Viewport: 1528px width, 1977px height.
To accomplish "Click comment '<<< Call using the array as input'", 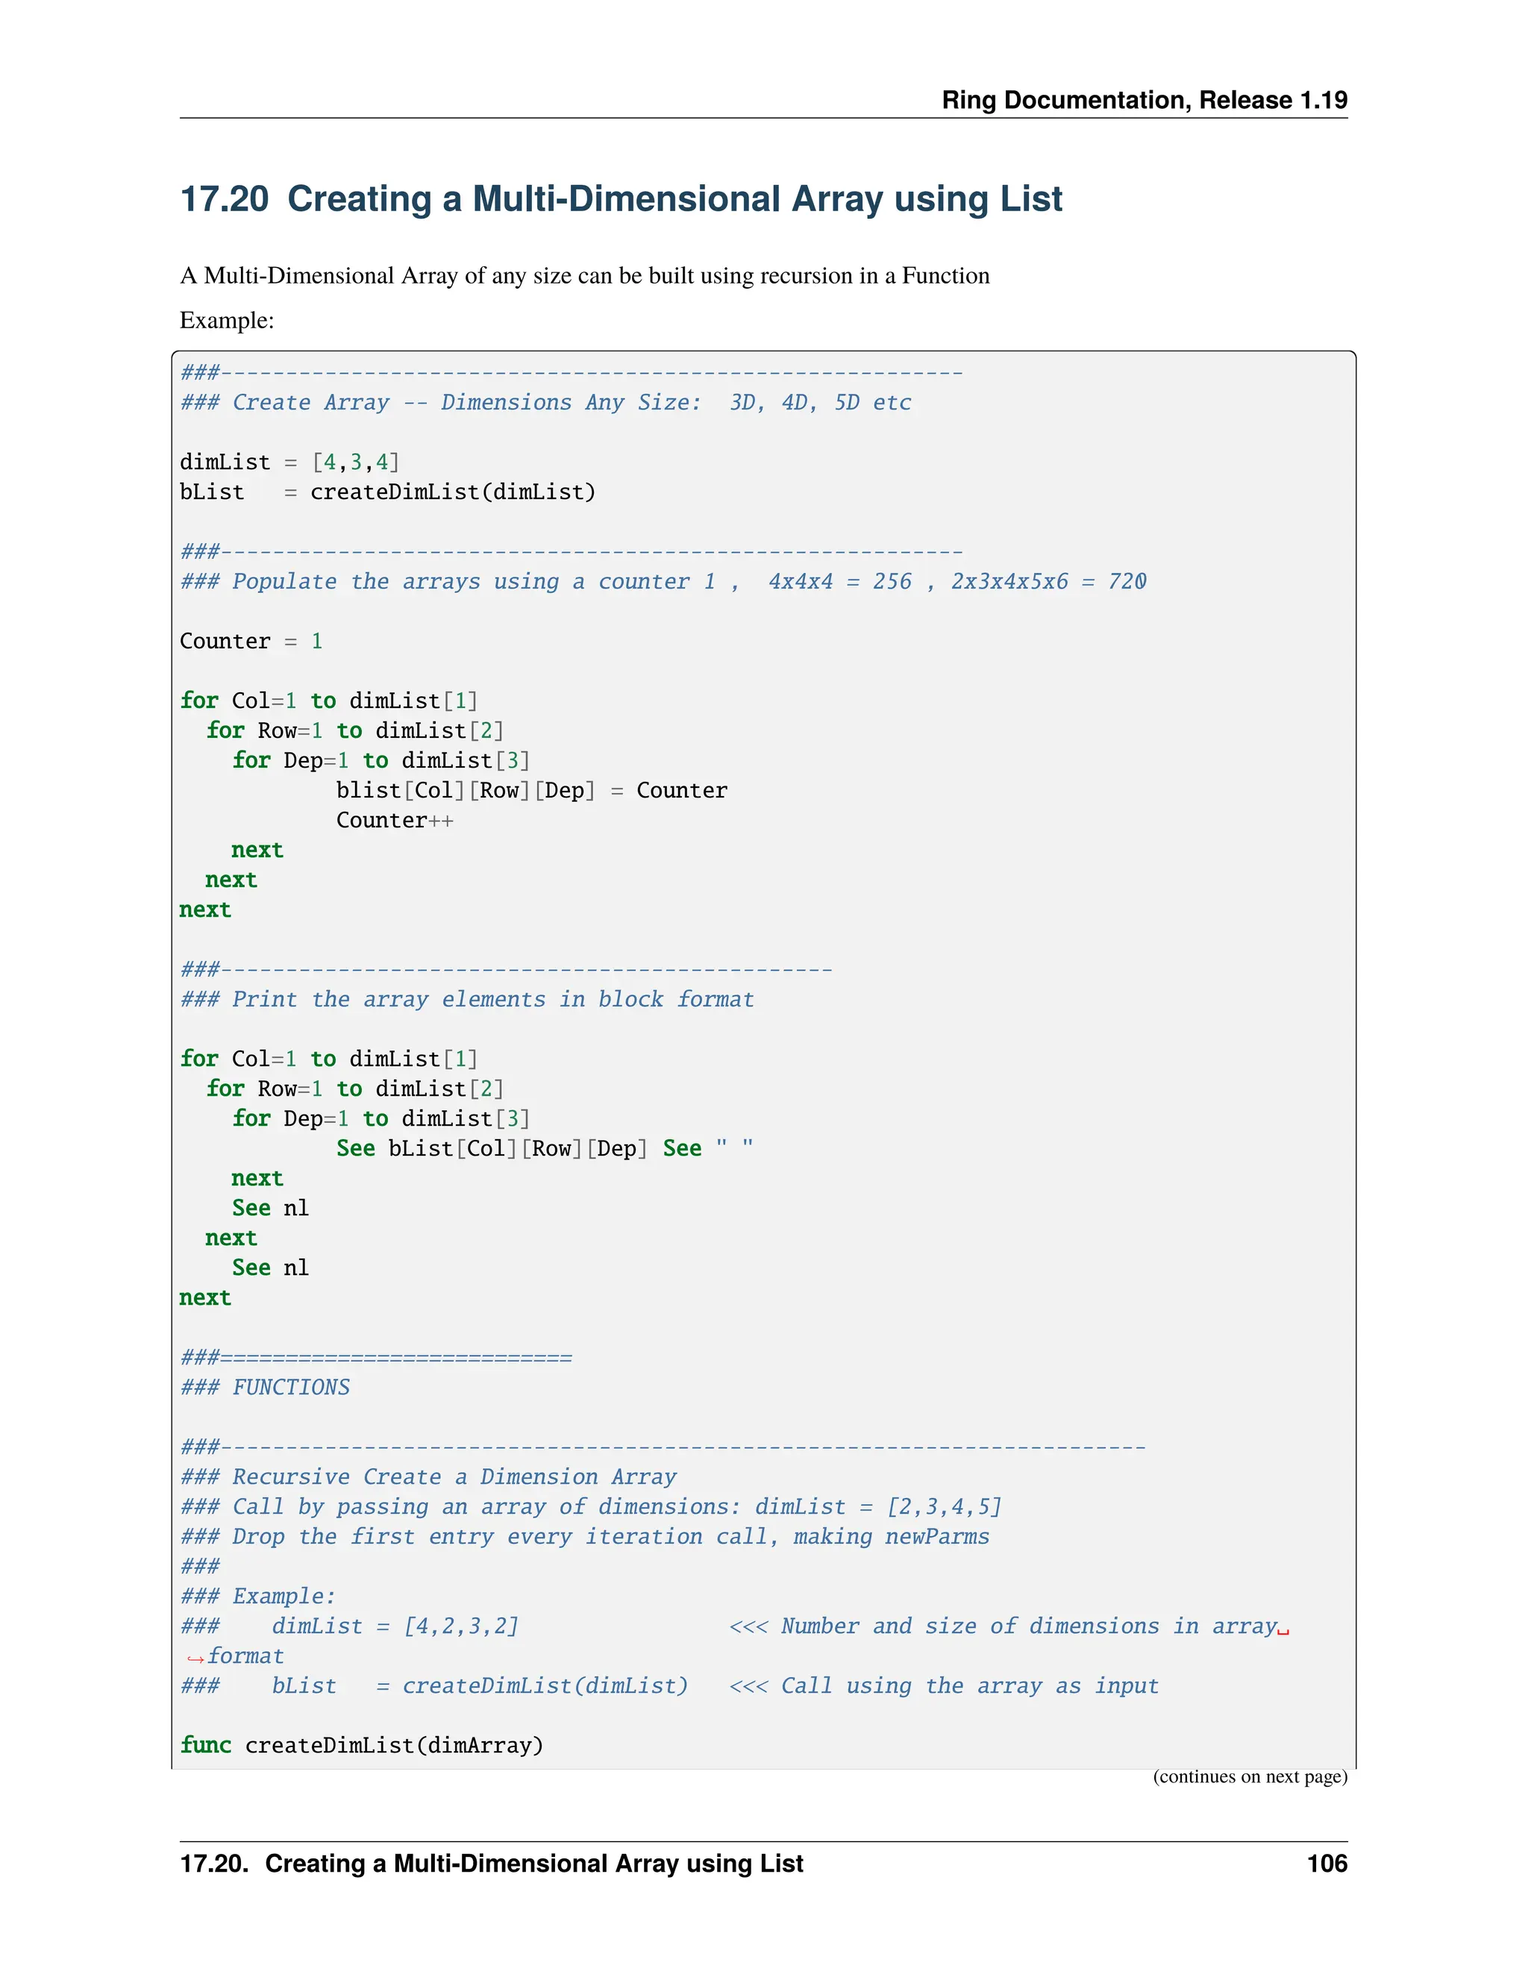I will click(x=944, y=1687).
